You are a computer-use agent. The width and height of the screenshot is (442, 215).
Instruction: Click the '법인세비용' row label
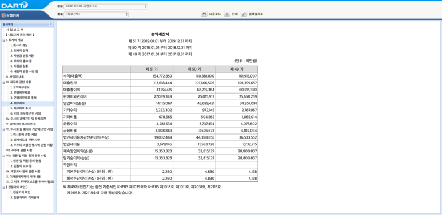coord(72,144)
